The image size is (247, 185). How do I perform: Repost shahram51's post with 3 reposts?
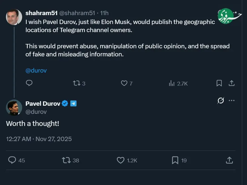[77, 83]
